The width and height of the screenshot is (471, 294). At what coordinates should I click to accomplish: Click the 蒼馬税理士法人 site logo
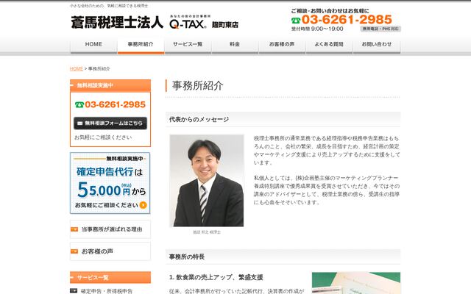tap(117, 22)
